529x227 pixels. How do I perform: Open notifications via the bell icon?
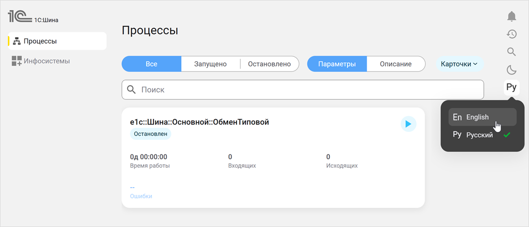(x=511, y=16)
